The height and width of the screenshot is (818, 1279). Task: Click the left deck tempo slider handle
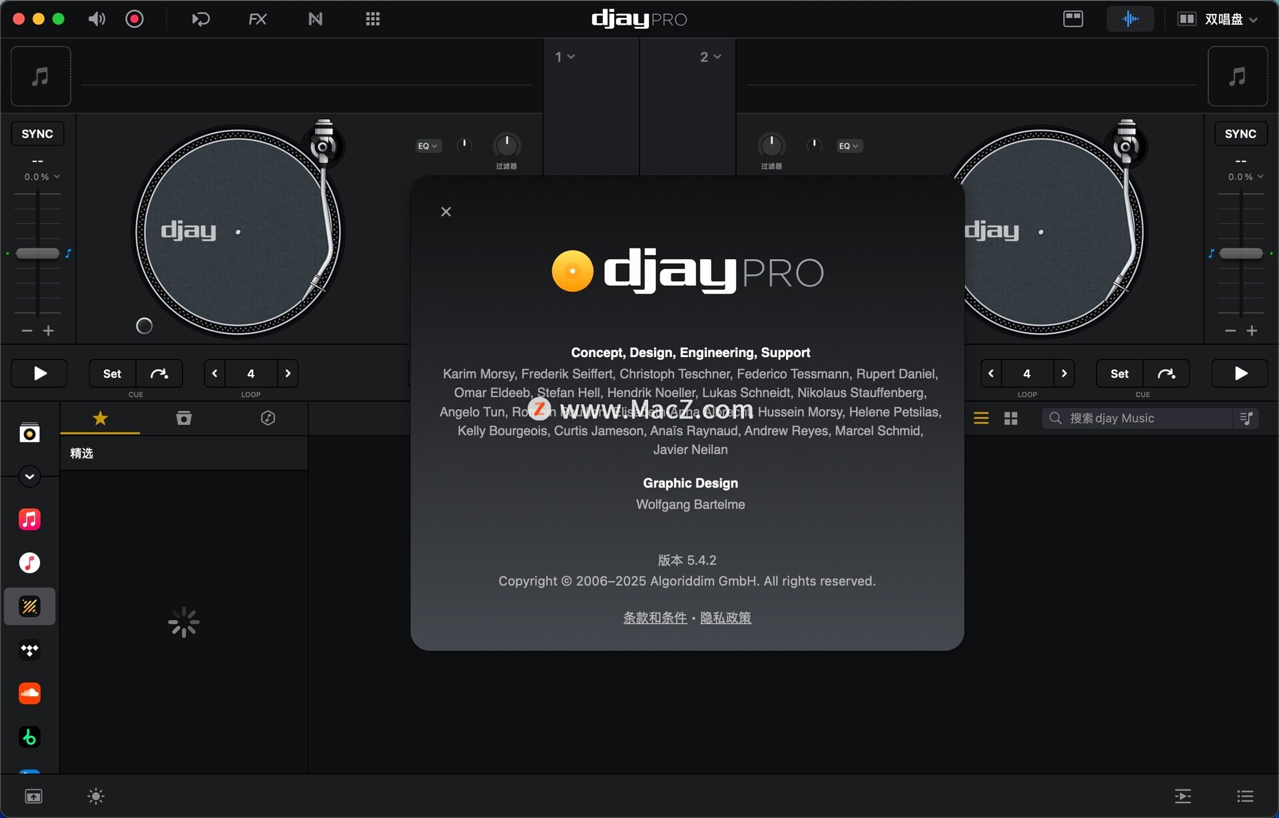coord(38,253)
